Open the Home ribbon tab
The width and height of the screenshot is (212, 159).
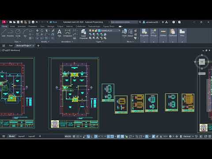point(4,26)
